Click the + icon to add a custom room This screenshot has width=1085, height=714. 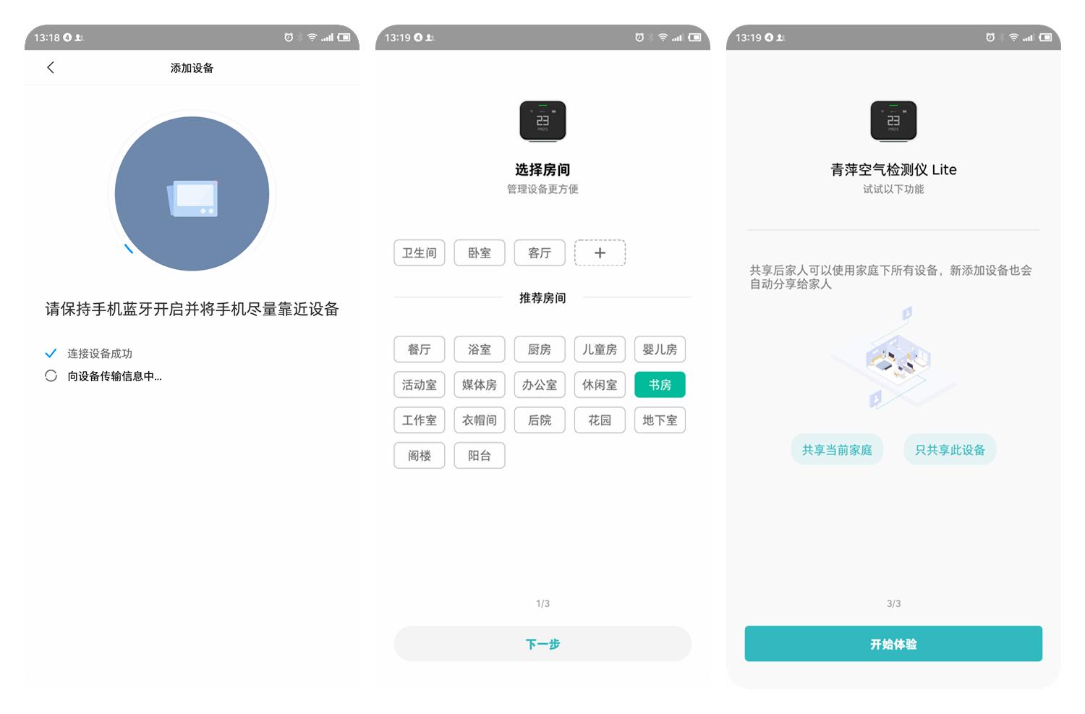600,252
